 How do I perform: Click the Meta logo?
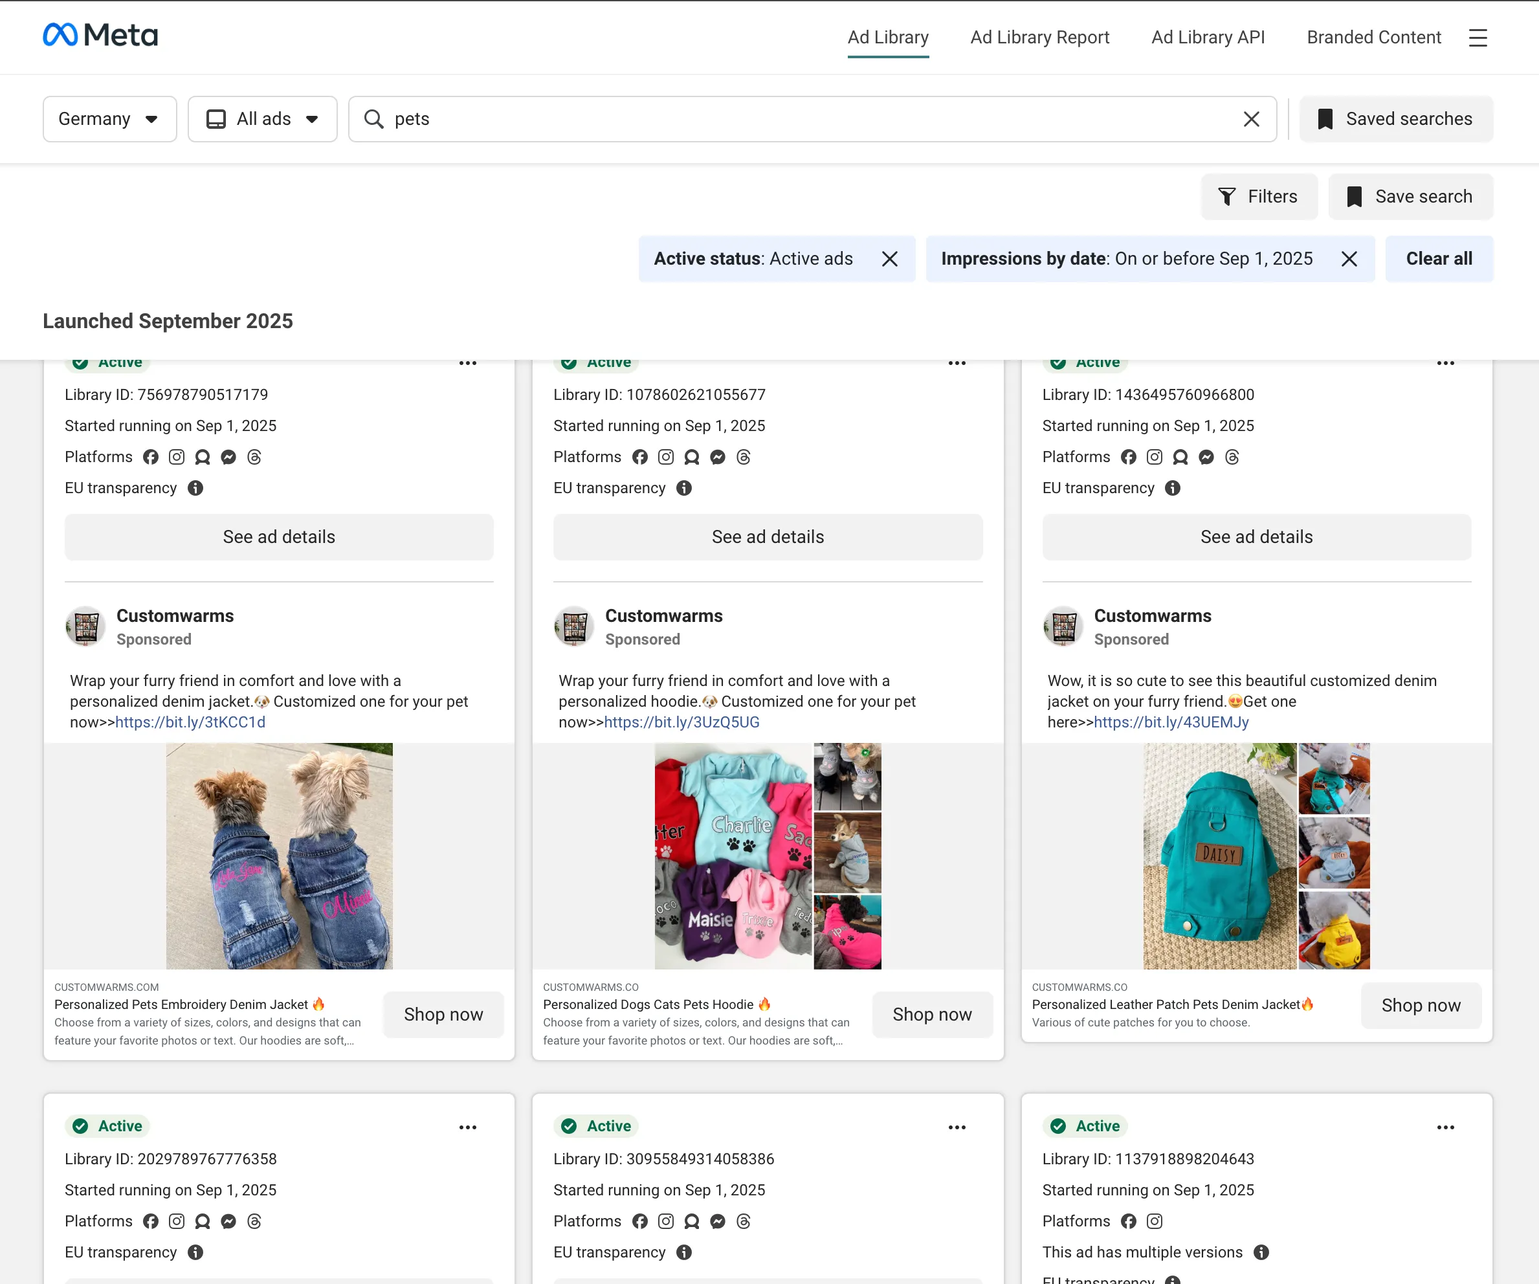coord(100,35)
